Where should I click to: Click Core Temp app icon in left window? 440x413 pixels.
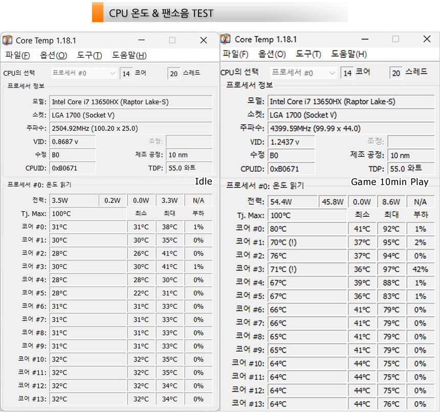(8, 40)
